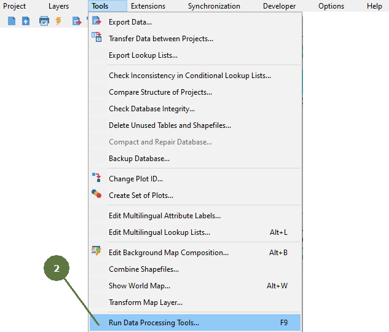Image resolution: width=389 pixels, height=332 pixels.
Task: Select Show World Map entry
Action: pos(139,286)
